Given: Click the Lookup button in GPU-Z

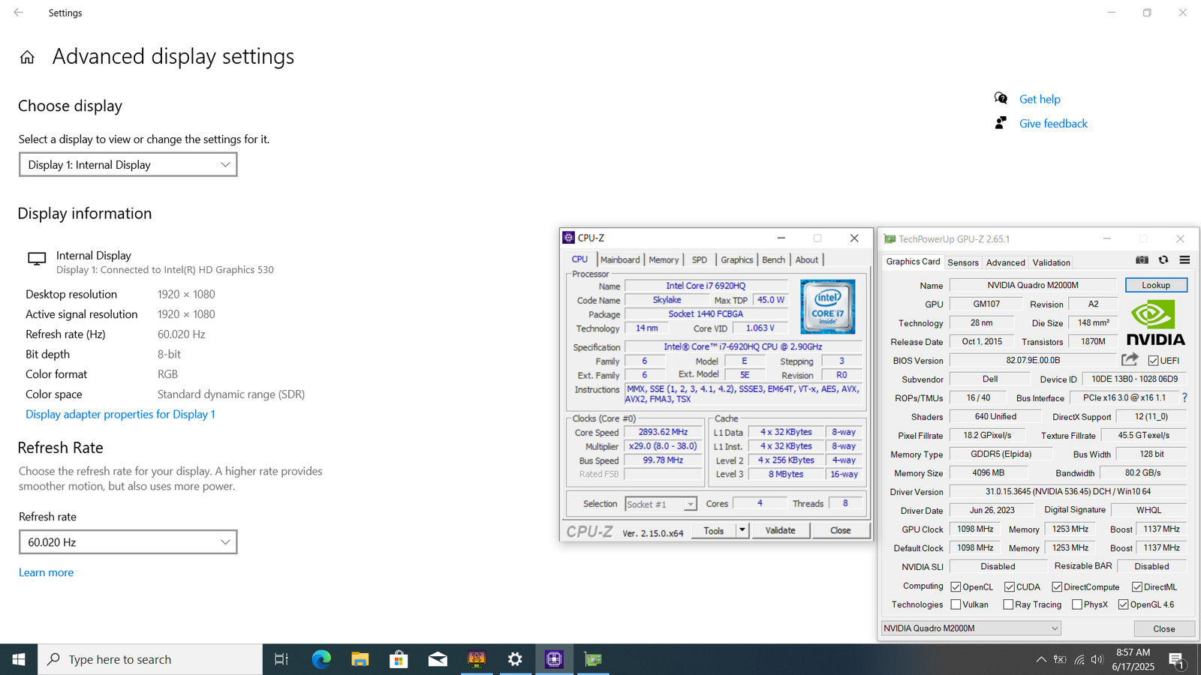Looking at the screenshot, I should click(1156, 285).
